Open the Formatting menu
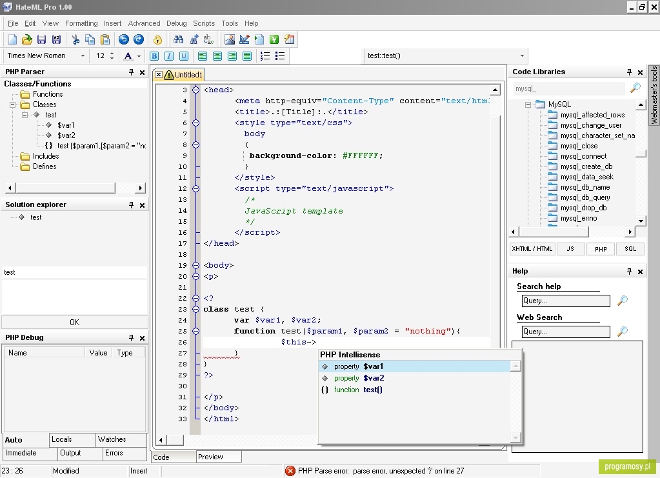This screenshot has width=660, height=478. (81, 24)
